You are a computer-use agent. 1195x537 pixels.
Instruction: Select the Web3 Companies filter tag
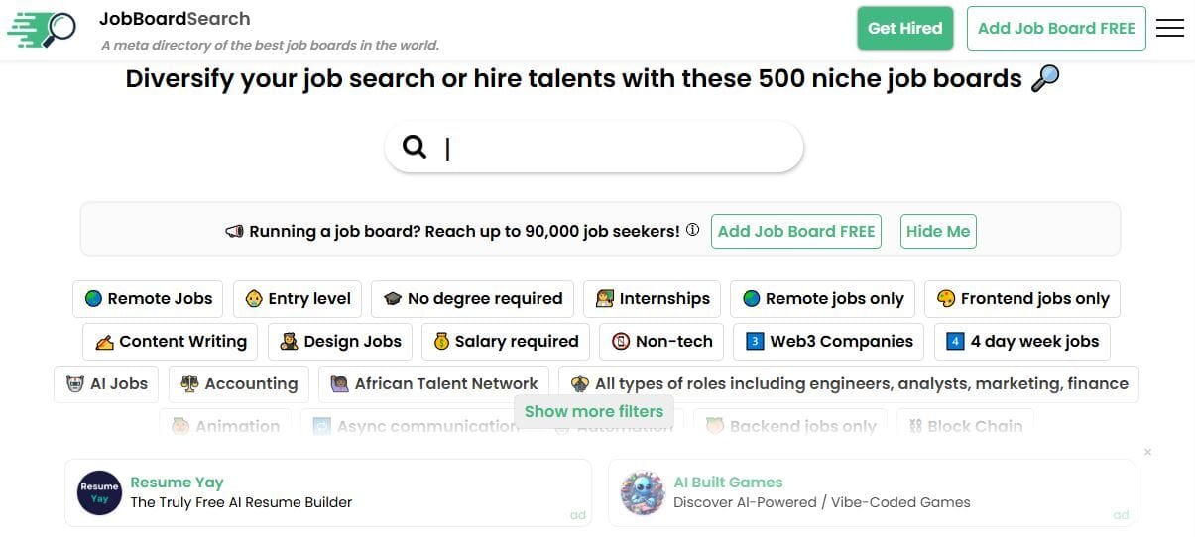(x=829, y=341)
